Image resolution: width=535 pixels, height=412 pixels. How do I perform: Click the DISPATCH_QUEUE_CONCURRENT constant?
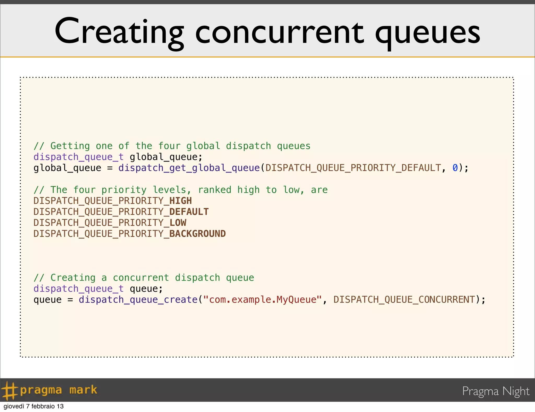click(404, 300)
